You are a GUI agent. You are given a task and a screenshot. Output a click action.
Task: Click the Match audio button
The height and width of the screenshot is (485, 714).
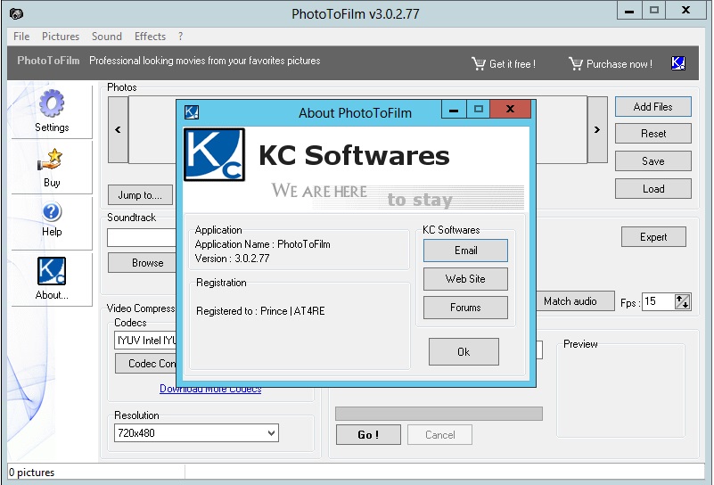[x=575, y=301]
